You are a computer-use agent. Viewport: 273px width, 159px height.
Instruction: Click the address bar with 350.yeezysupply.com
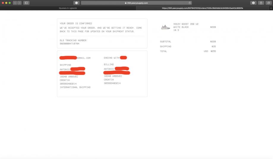pos(136,3)
